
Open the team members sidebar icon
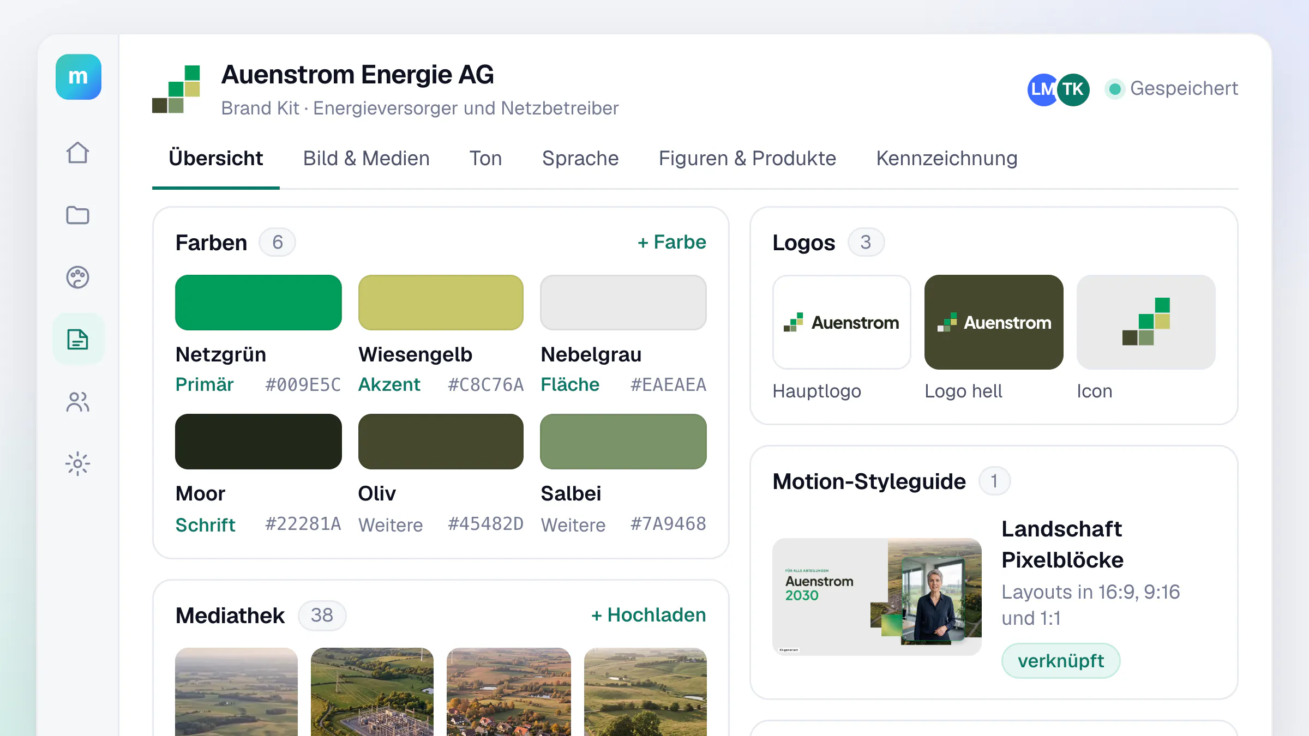pos(77,402)
